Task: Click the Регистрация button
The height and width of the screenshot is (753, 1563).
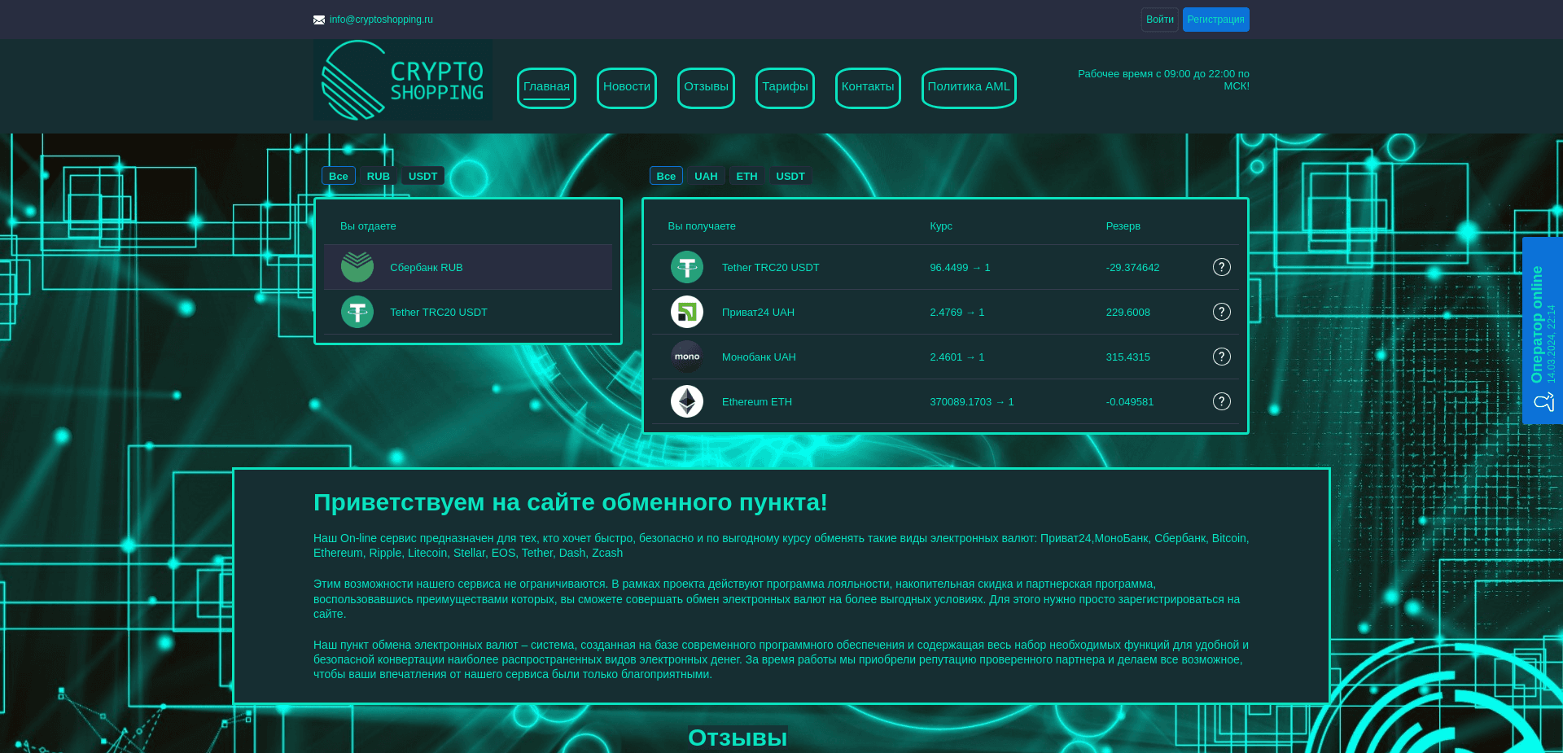Action: click(x=1215, y=19)
